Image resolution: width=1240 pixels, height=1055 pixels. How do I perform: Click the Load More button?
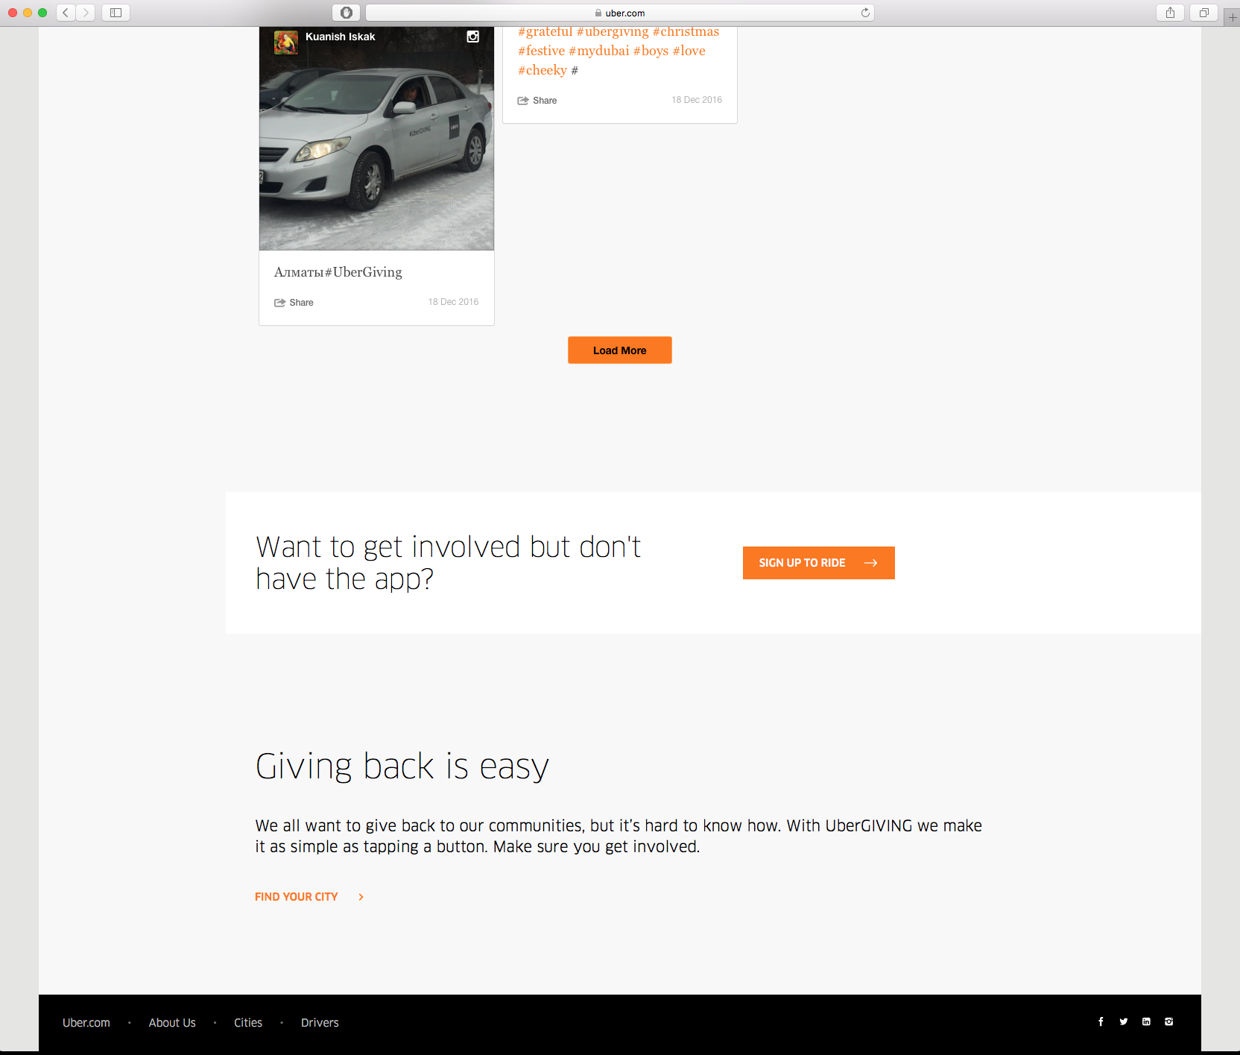[620, 350]
